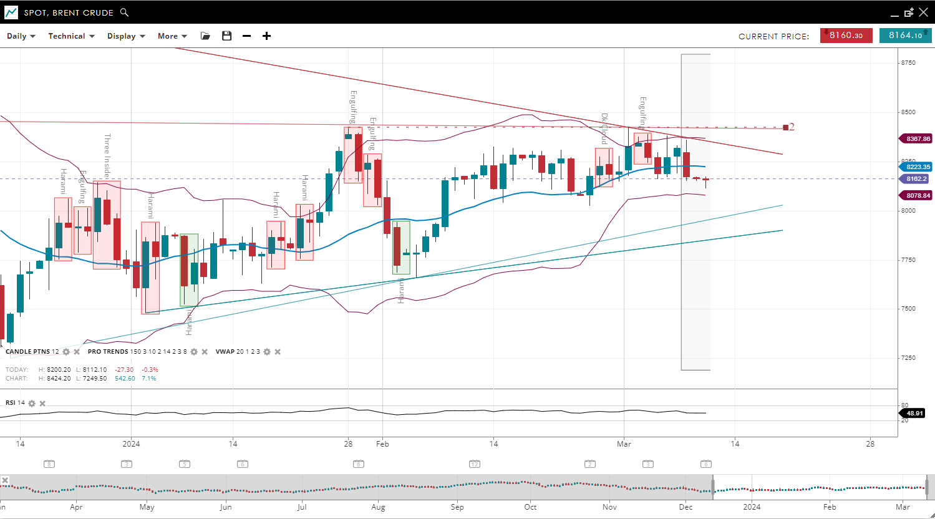Image resolution: width=935 pixels, height=519 pixels.
Task: Click the red trendline marker labeled 2
Action: (x=786, y=127)
